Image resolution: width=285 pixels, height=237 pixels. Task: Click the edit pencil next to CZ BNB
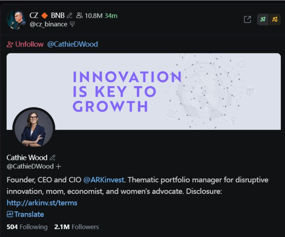point(69,15)
